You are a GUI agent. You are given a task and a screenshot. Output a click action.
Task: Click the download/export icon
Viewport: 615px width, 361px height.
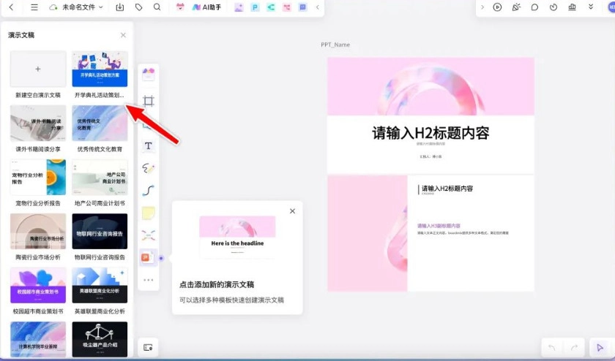click(x=120, y=7)
